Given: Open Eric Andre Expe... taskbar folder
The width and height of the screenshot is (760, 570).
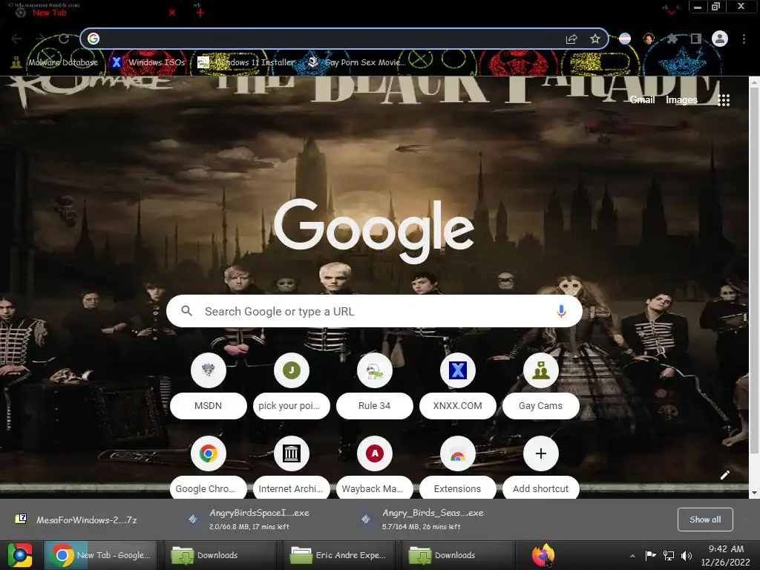Looking at the screenshot, I should (339, 555).
